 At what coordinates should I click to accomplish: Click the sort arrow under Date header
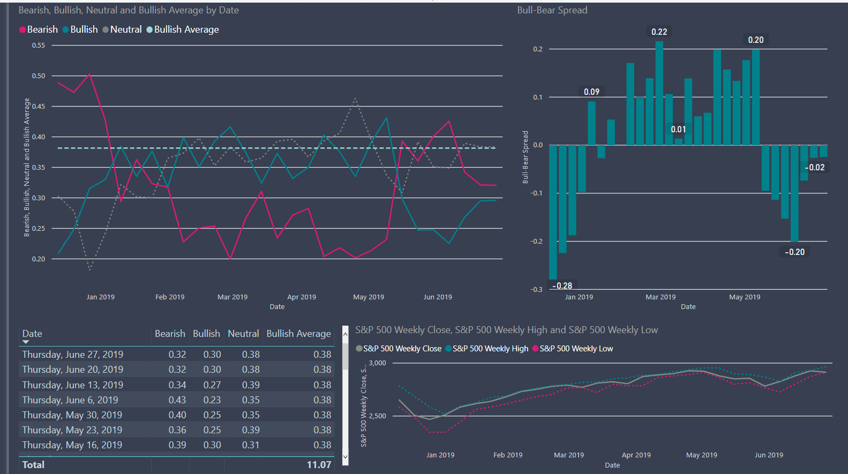pos(26,342)
